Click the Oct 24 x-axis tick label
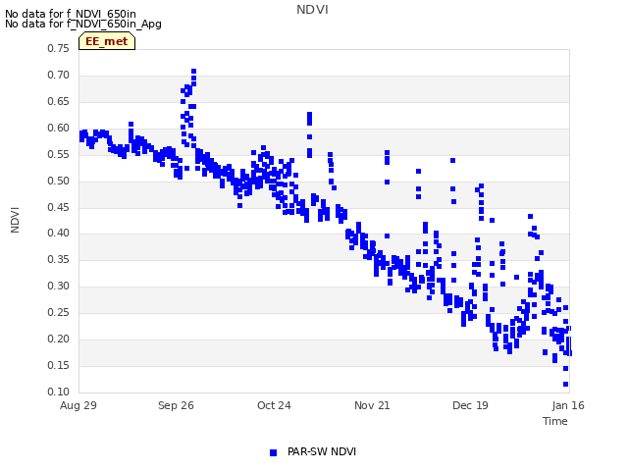The image size is (628, 471). tap(274, 405)
